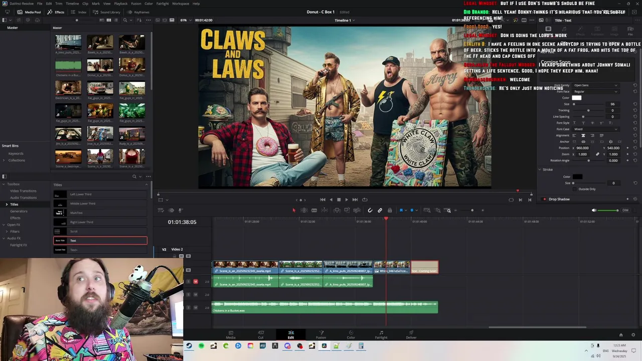The height and width of the screenshot is (361, 642).
Task: Expand the Open FX tree section
Action: click(4, 225)
